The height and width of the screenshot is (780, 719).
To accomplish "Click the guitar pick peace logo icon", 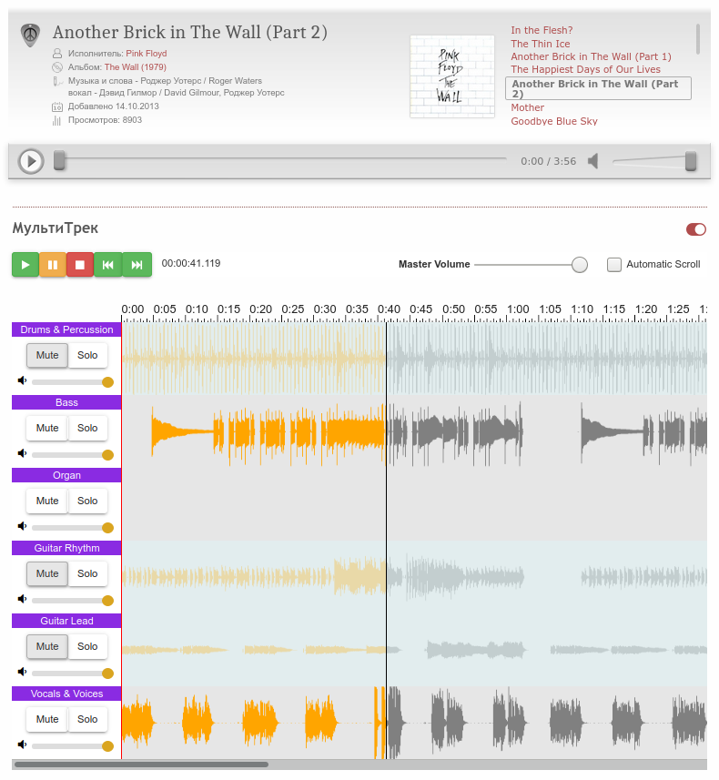I will [30, 35].
